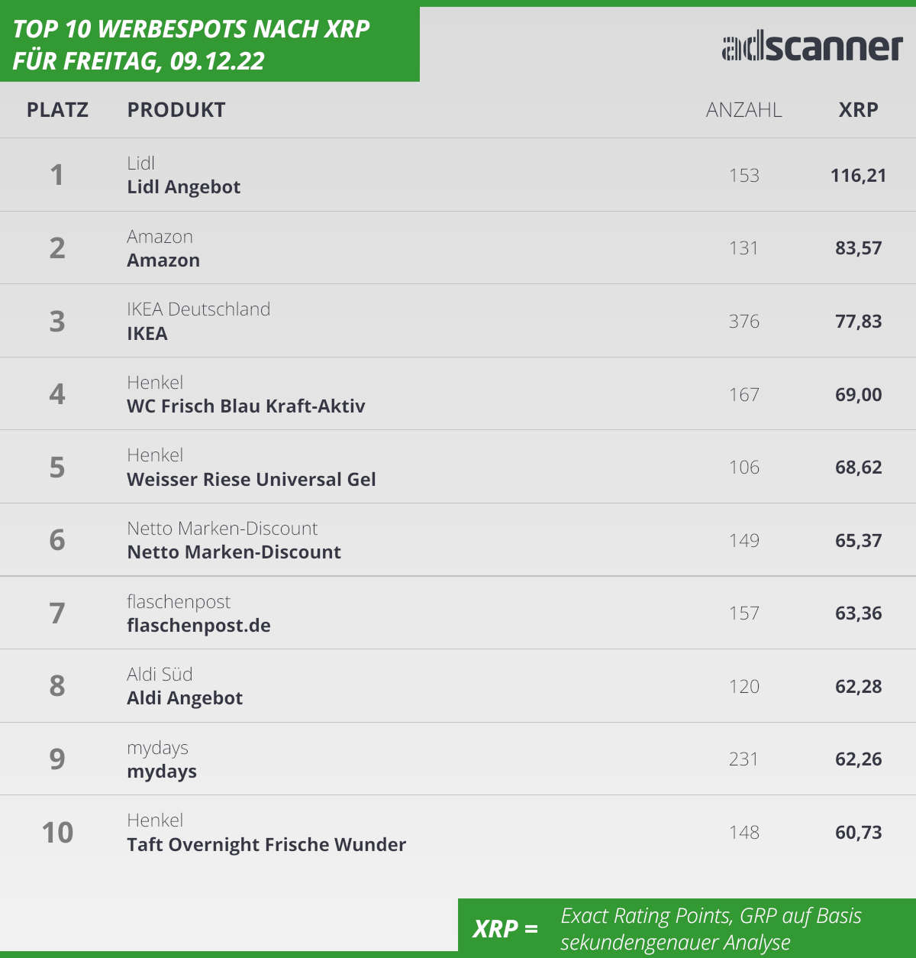Select the Aldi Angebot row
Viewport: 916px width, 958px height.
point(458,686)
